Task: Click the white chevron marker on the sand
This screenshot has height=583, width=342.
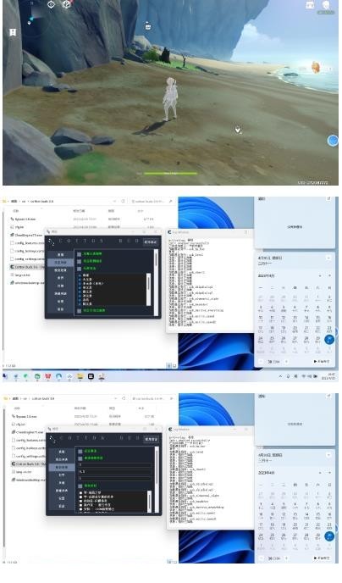Action: (238, 130)
